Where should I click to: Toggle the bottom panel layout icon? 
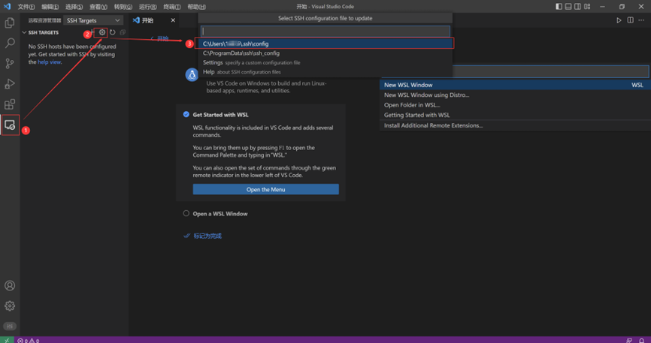click(x=568, y=6)
